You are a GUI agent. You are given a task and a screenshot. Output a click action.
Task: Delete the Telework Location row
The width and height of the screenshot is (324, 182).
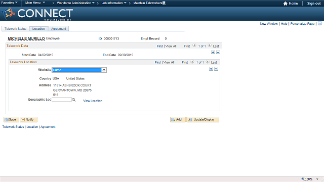pyautogui.click(x=216, y=69)
